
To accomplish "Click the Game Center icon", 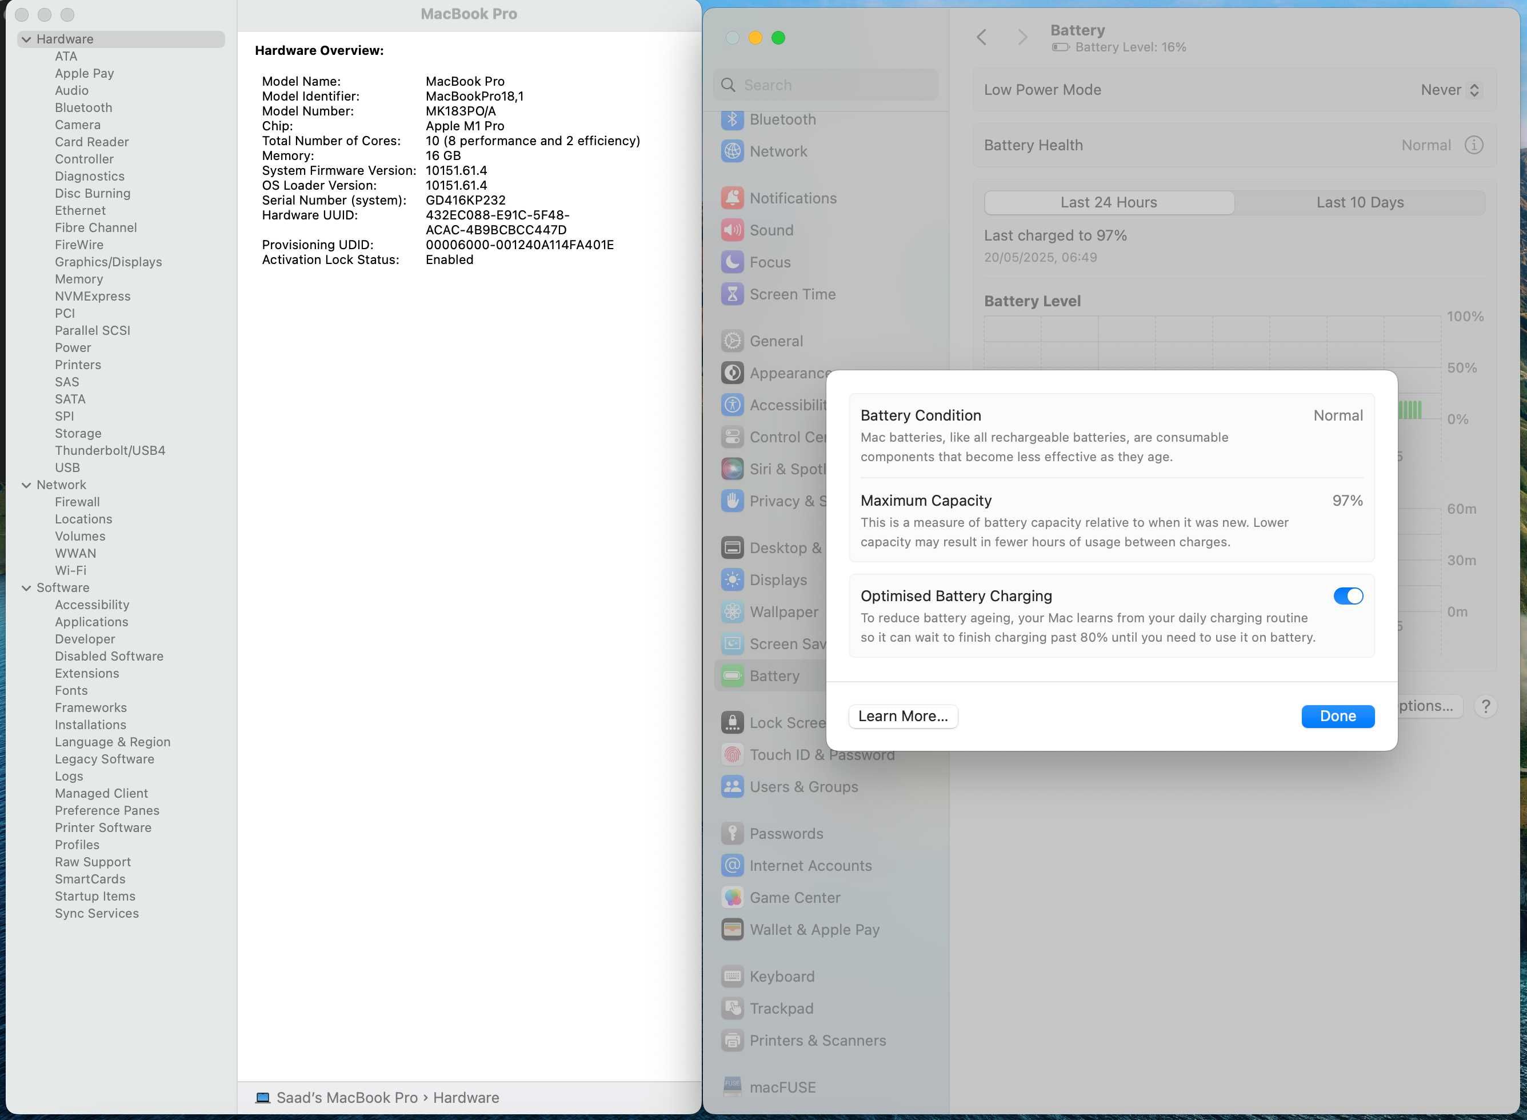I will click(732, 898).
